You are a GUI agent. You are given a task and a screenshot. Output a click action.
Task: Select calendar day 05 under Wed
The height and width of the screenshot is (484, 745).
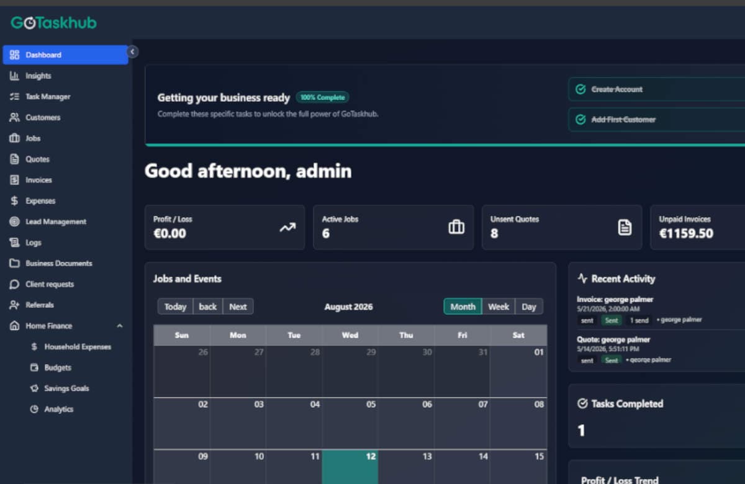350,423
